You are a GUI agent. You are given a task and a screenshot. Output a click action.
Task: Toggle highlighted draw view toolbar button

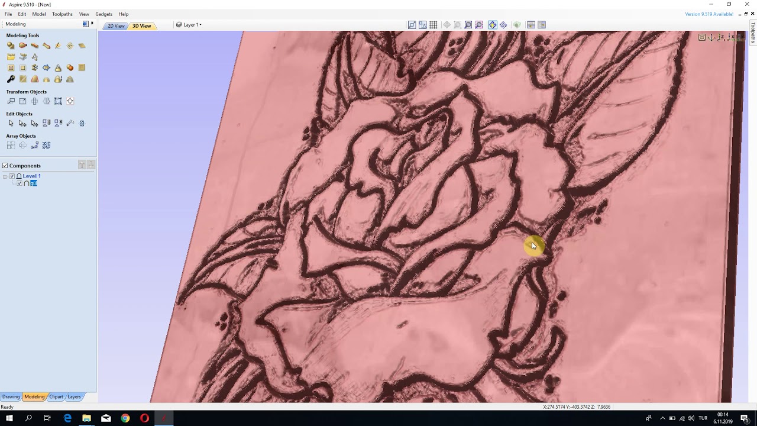pos(493,25)
